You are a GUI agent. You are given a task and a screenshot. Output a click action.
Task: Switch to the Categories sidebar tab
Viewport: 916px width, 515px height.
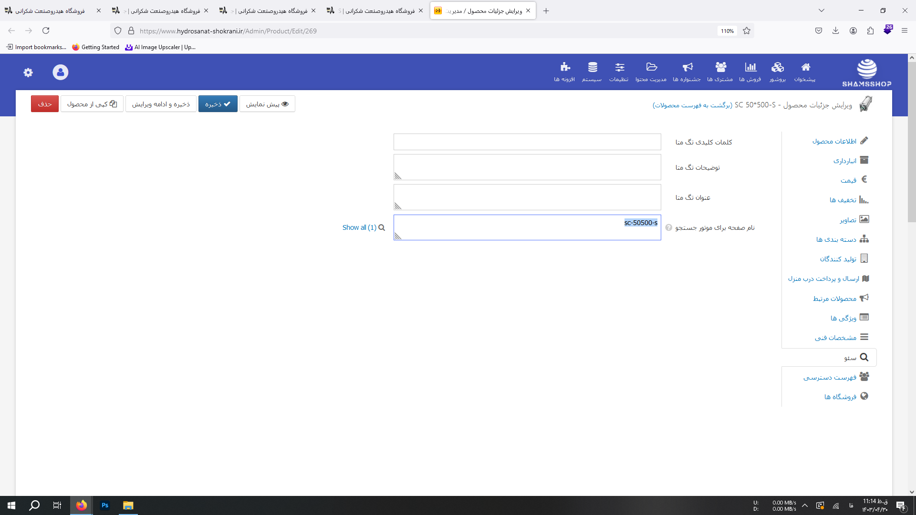(x=836, y=239)
